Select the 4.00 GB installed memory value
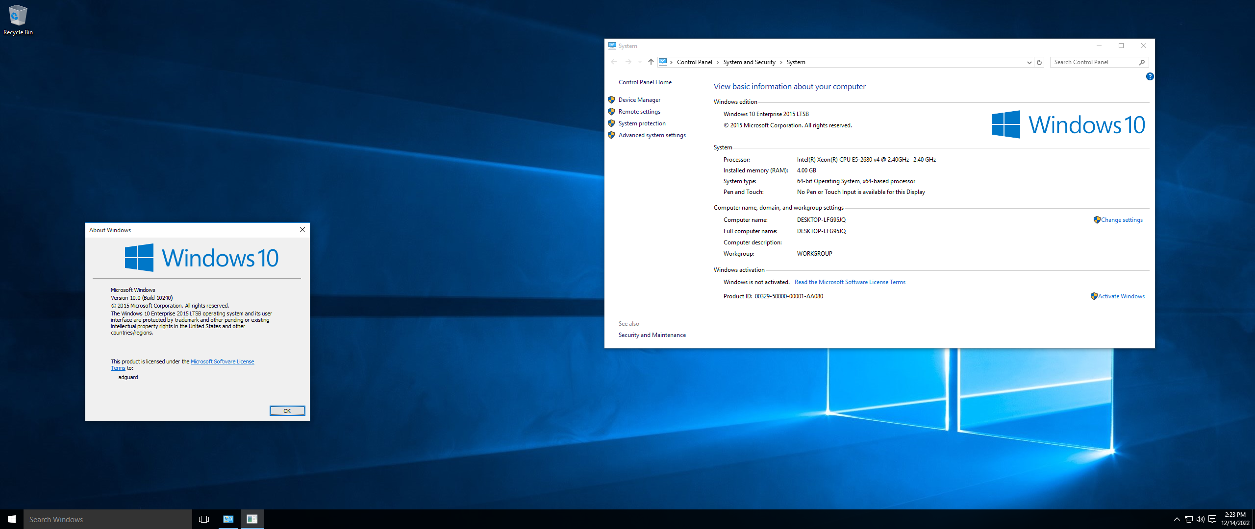 806,170
